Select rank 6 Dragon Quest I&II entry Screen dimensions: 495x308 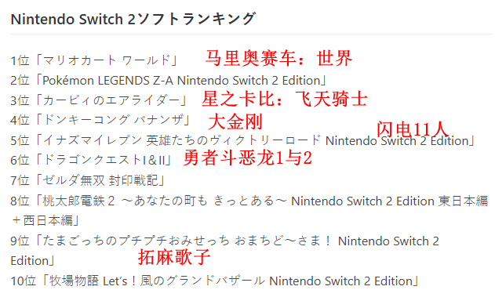pyautogui.click(x=91, y=160)
